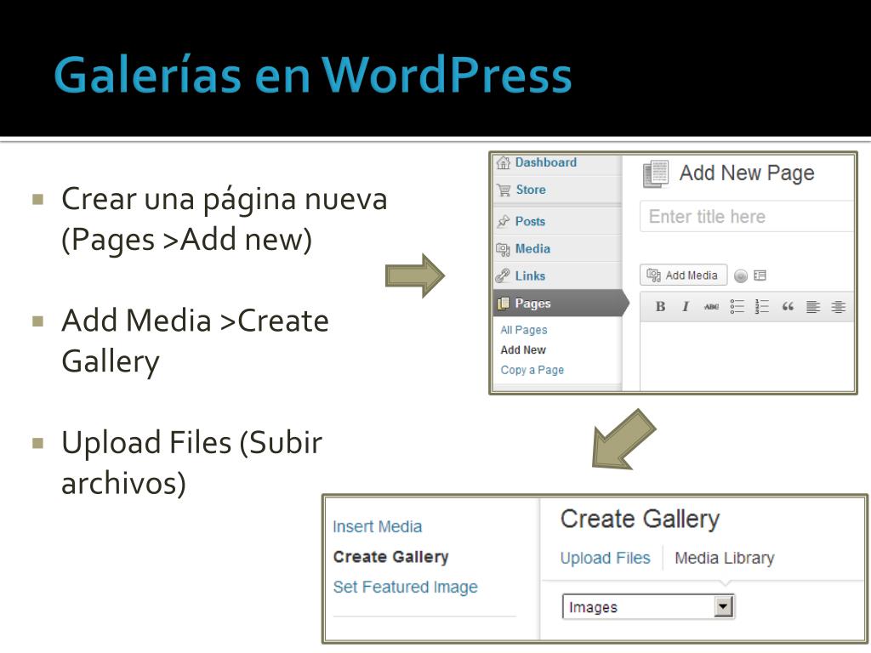The image size is (871, 653).
Task: Select the Pages sidebar item
Action: [x=560, y=304]
